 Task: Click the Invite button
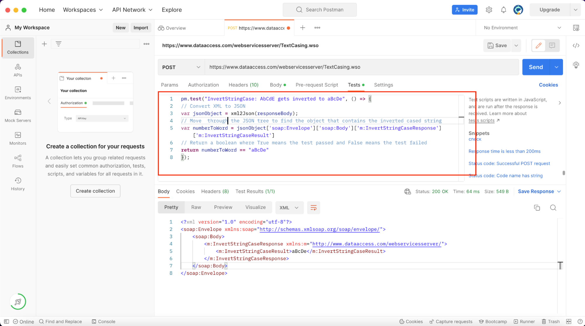pos(464,10)
